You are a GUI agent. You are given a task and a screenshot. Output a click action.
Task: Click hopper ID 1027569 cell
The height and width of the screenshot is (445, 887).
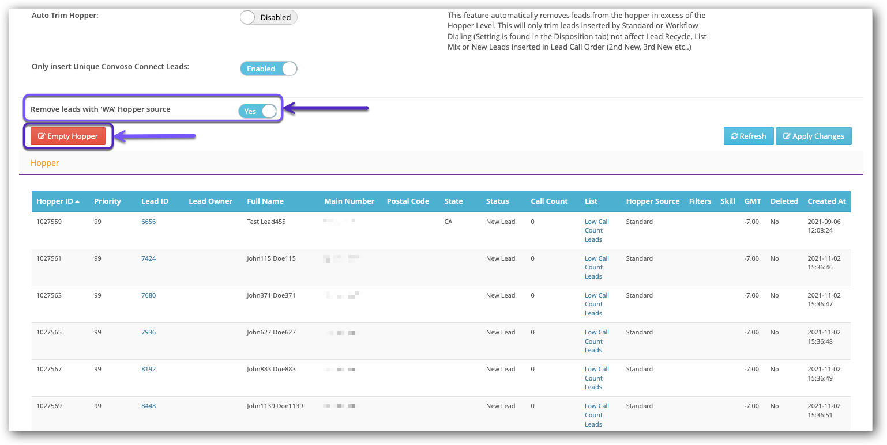[x=48, y=406]
